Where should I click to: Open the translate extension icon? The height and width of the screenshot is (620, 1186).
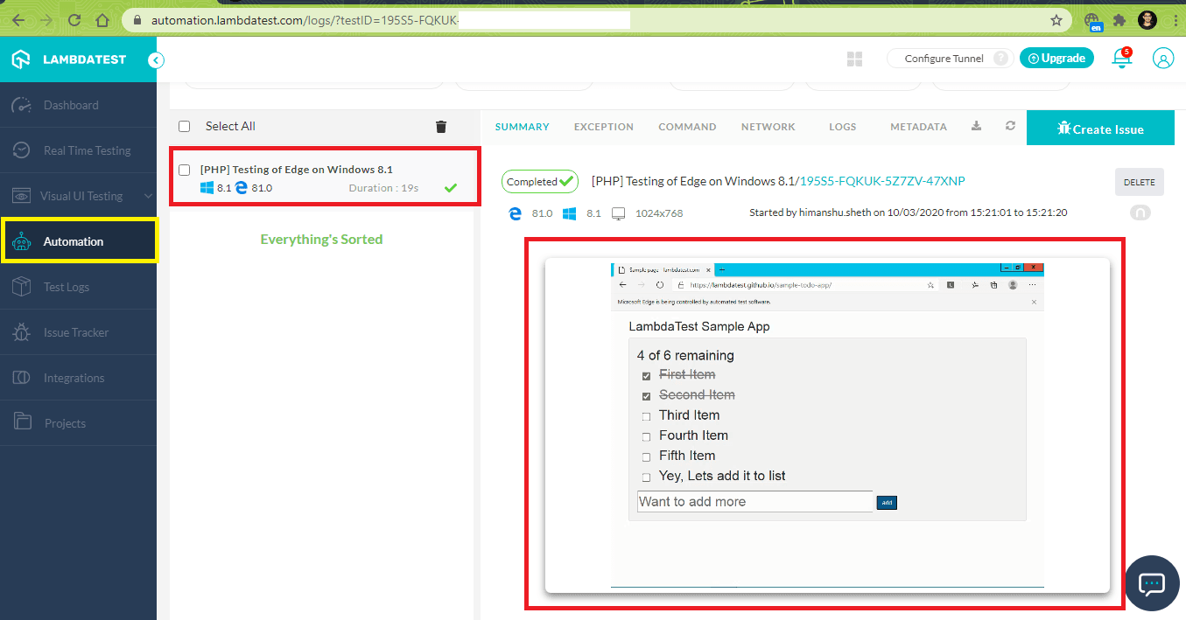pos(1091,20)
